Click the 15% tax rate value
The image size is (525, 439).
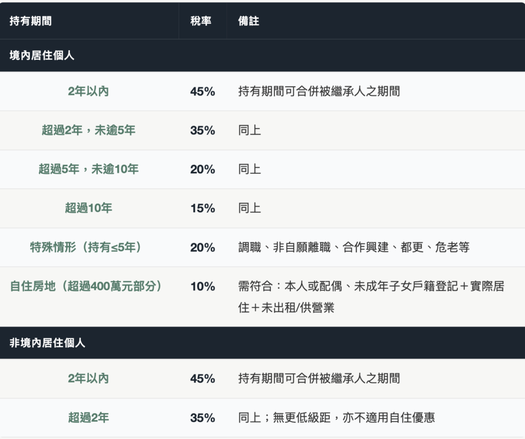click(x=203, y=208)
